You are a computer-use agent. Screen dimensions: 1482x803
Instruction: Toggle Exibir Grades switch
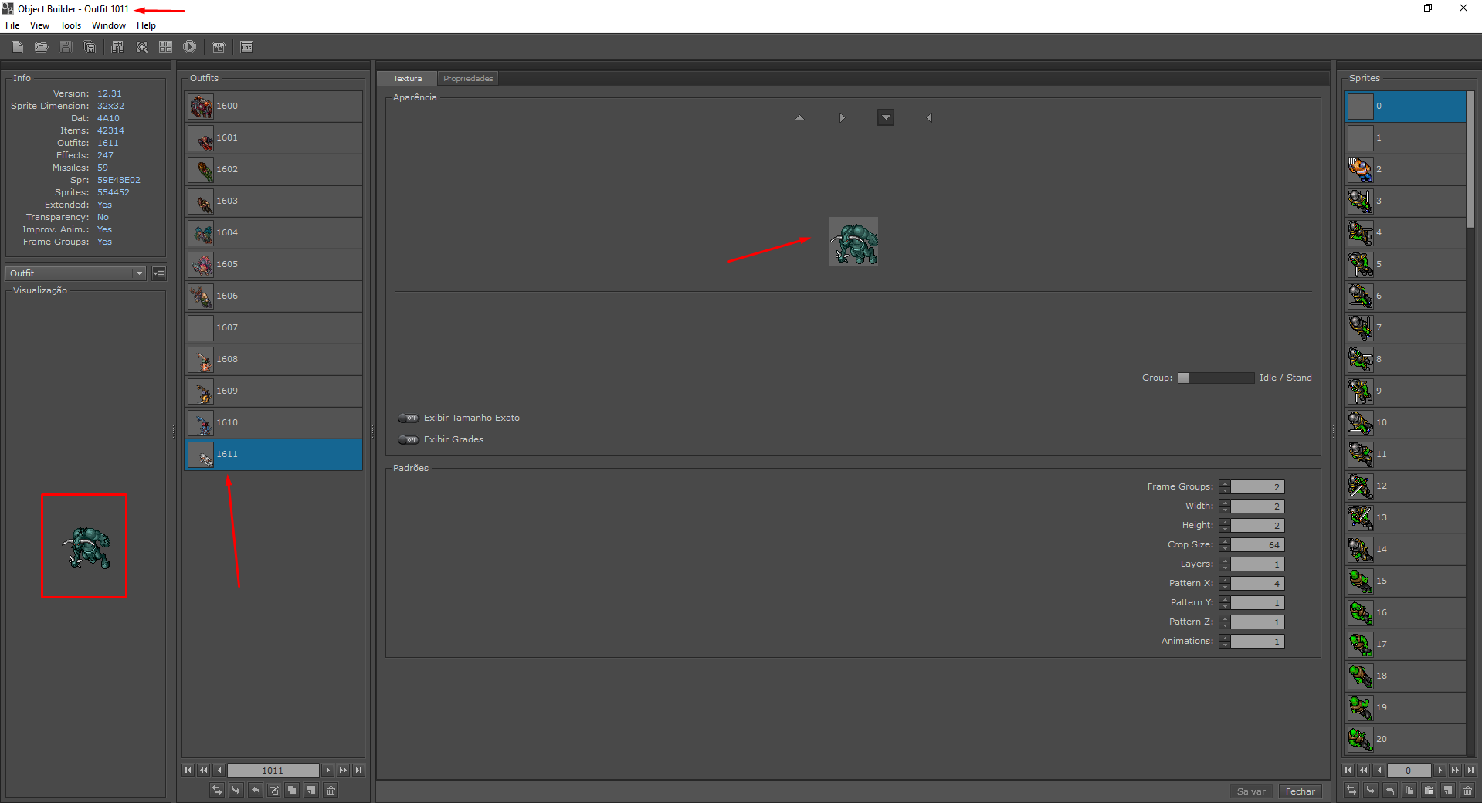point(408,439)
